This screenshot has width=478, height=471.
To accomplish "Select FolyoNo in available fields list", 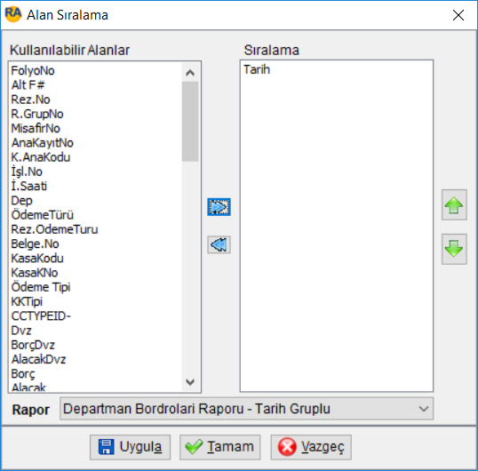I will pyautogui.click(x=33, y=71).
